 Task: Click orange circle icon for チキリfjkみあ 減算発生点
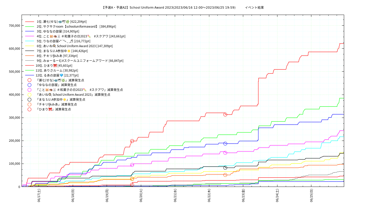click(x=29, y=104)
